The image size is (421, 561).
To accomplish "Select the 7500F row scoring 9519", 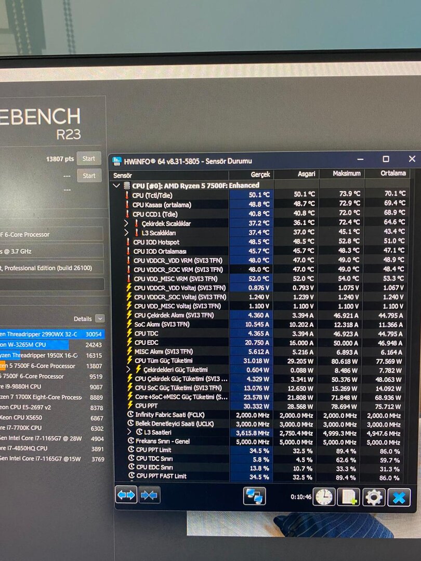I will (x=52, y=377).
